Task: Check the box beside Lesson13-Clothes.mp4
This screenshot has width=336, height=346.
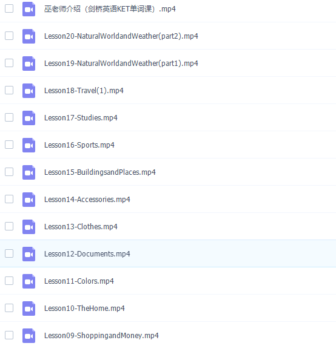Action: click(9, 226)
